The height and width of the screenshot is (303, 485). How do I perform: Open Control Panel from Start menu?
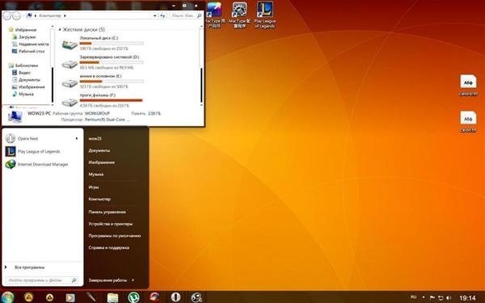(x=107, y=212)
